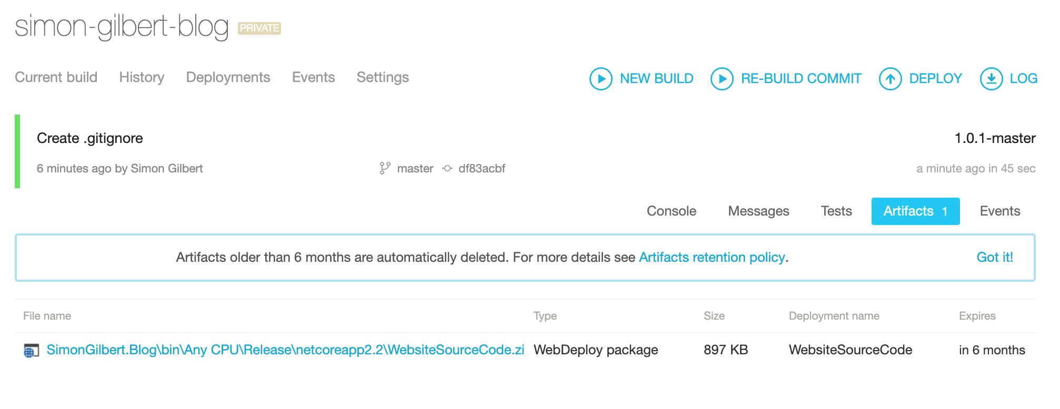Click the master branch name
The height and width of the screenshot is (409, 1060).
[x=415, y=168]
